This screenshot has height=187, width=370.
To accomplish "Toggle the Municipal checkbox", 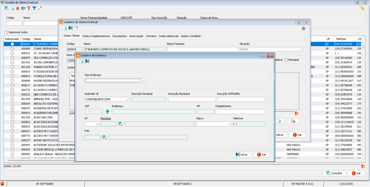I will [x=286, y=60].
